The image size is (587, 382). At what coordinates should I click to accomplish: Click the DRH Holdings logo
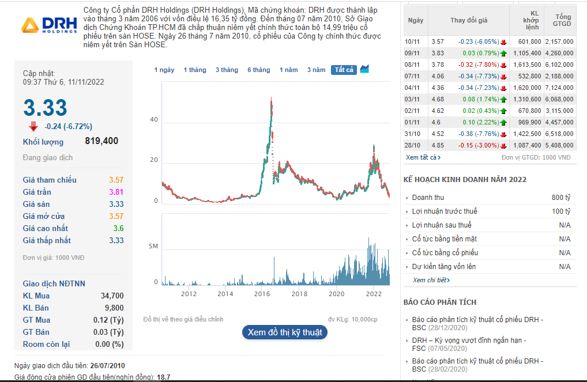49,25
